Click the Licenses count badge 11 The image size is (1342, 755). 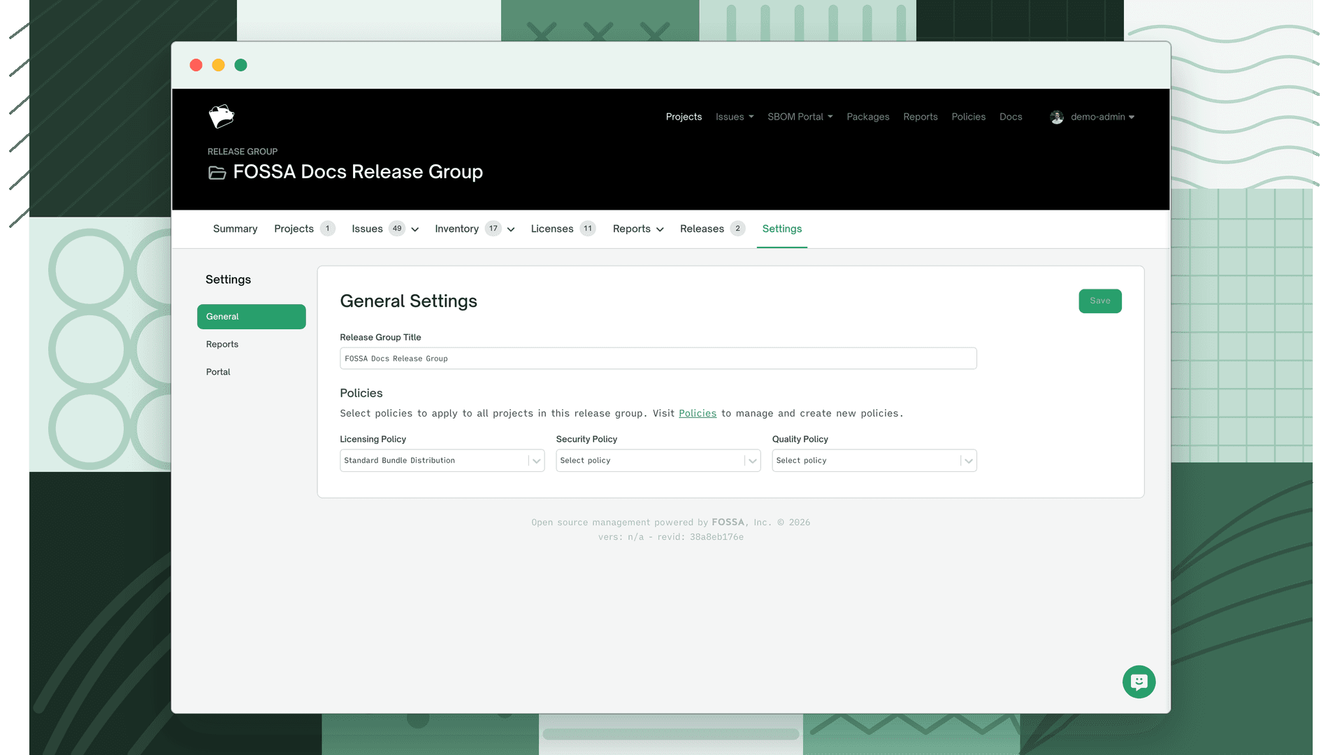click(588, 229)
